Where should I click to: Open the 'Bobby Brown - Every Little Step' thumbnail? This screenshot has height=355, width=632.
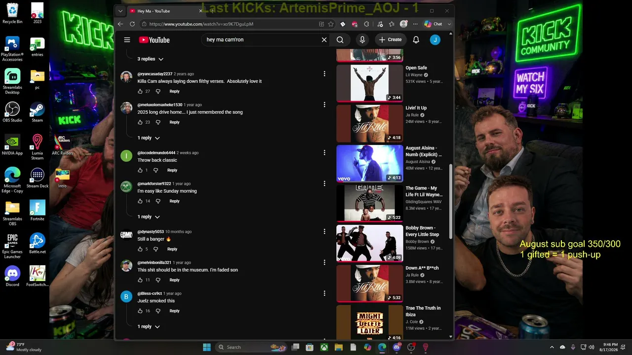tap(370, 243)
